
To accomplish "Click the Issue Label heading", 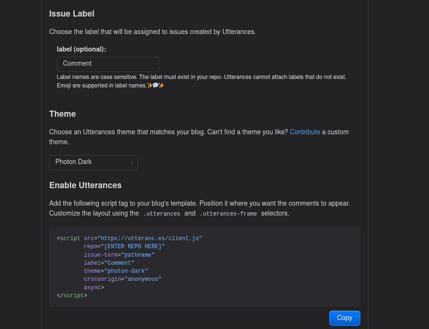I will [x=72, y=14].
